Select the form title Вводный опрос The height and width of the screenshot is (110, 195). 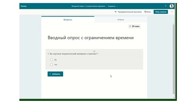click(x=90, y=38)
